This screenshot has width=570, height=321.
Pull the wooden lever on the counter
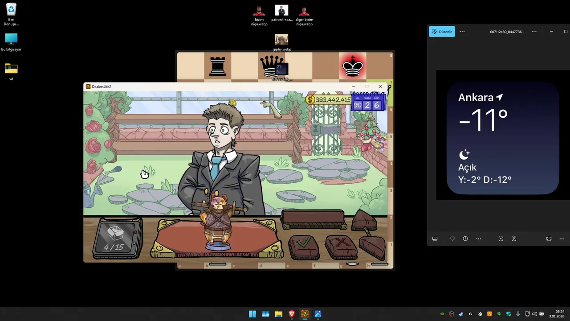point(369,235)
